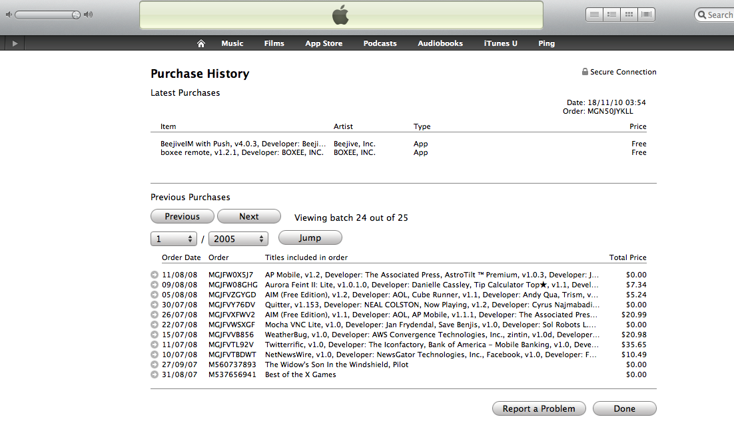The image size is (734, 431).
Task: Click order date 31/08/07
Action: (180, 374)
